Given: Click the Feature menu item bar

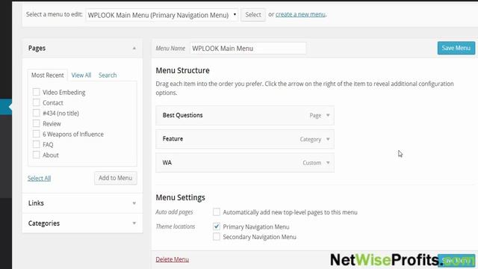Looking at the screenshot, I should click(x=245, y=139).
